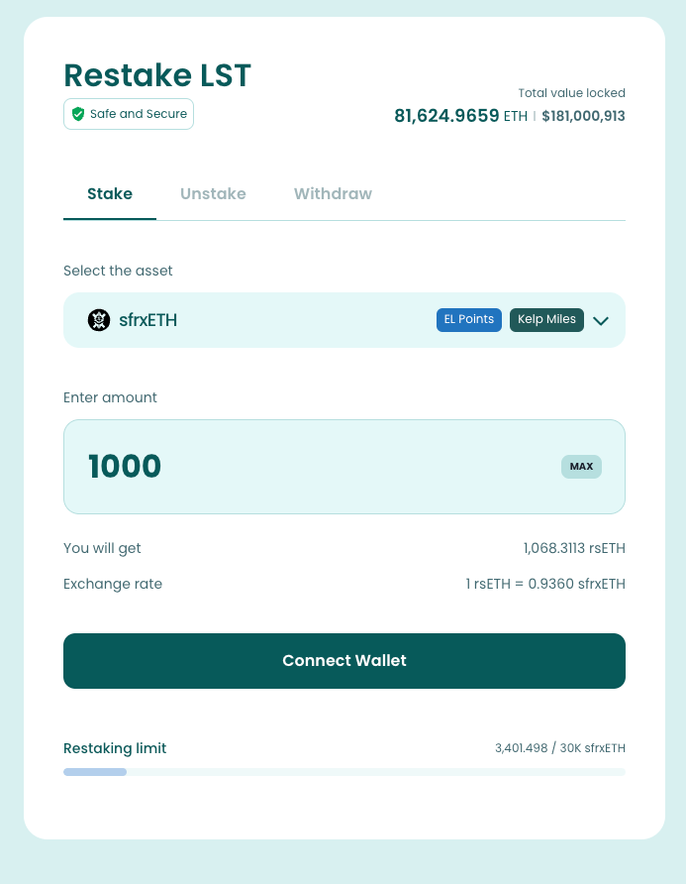Click the sfrxETH token logo icon

click(x=99, y=320)
